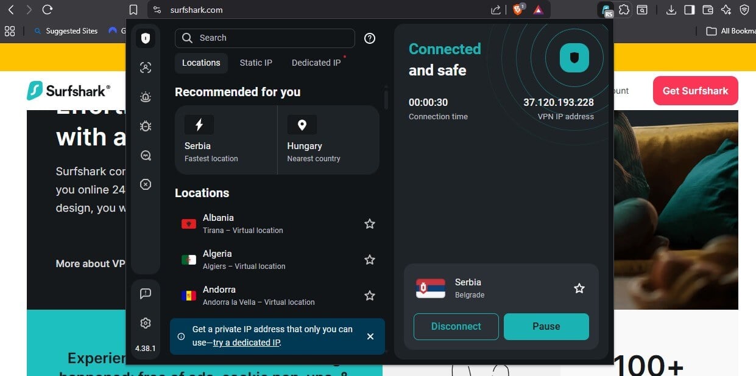Click the feedback speech bubble icon
This screenshot has width=756, height=376.
pos(145,294)
